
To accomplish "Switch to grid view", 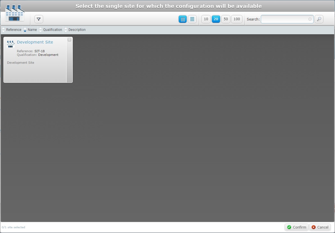I will [183, 19].
